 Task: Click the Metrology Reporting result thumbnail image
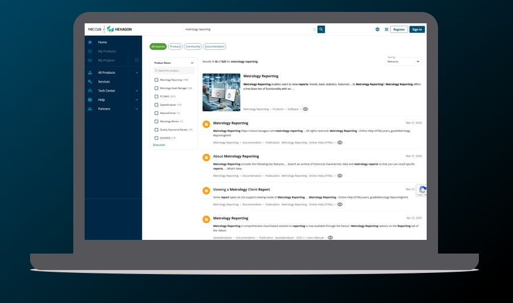click(x=222, y=92)
